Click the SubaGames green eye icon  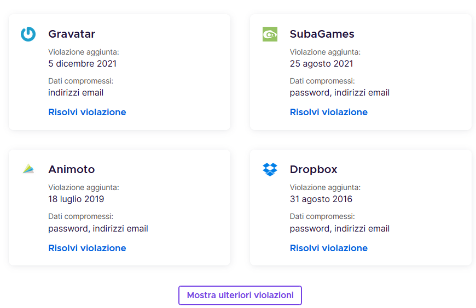tap(270, 34)
